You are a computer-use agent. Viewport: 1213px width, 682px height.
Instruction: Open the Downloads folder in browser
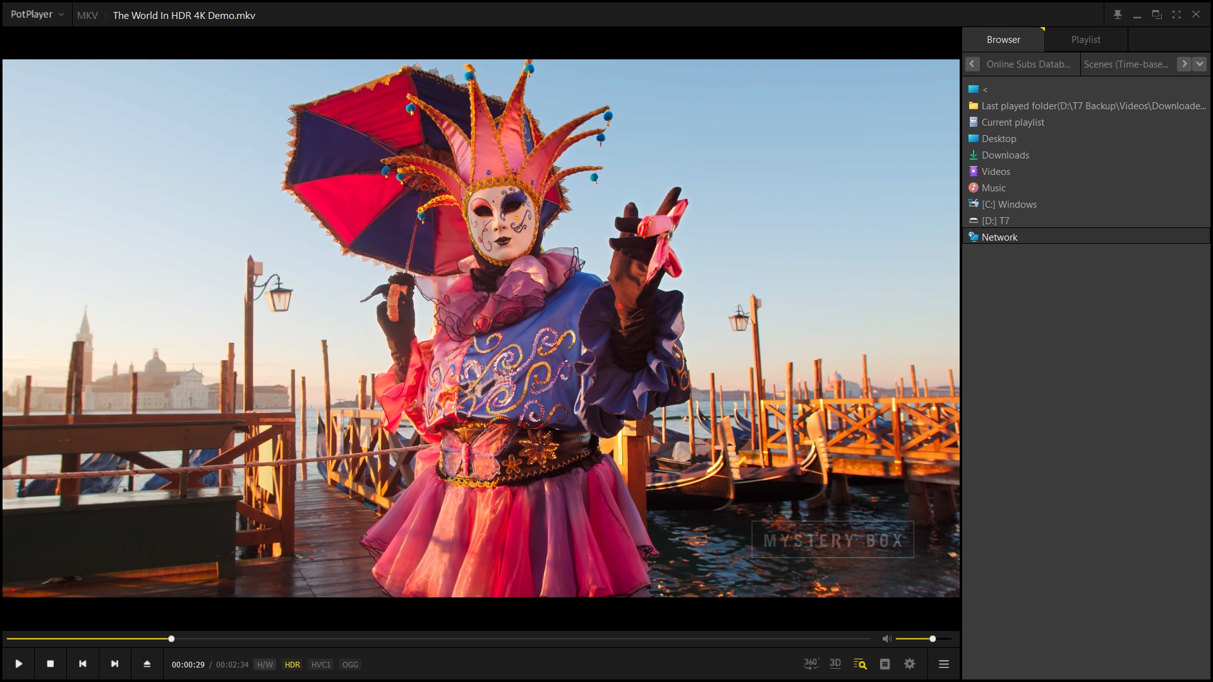coord(1005,155)
